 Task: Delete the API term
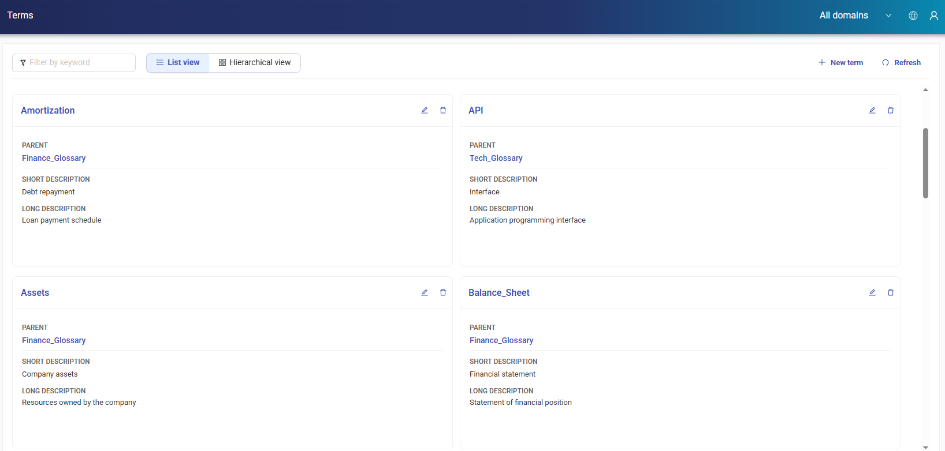coord(891,110)
